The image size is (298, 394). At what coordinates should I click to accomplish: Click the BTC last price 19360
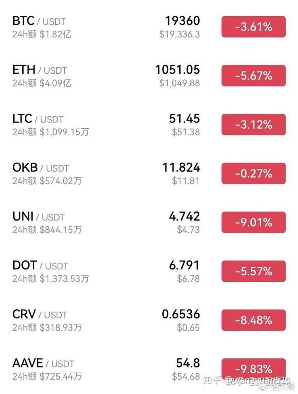182,21
